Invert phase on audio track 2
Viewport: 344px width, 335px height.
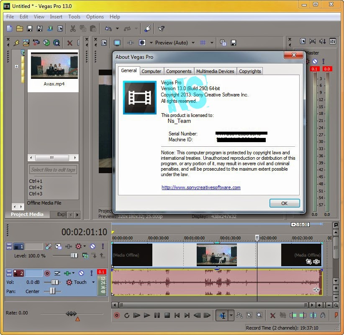pyautogui.click(x=57, y=273)
